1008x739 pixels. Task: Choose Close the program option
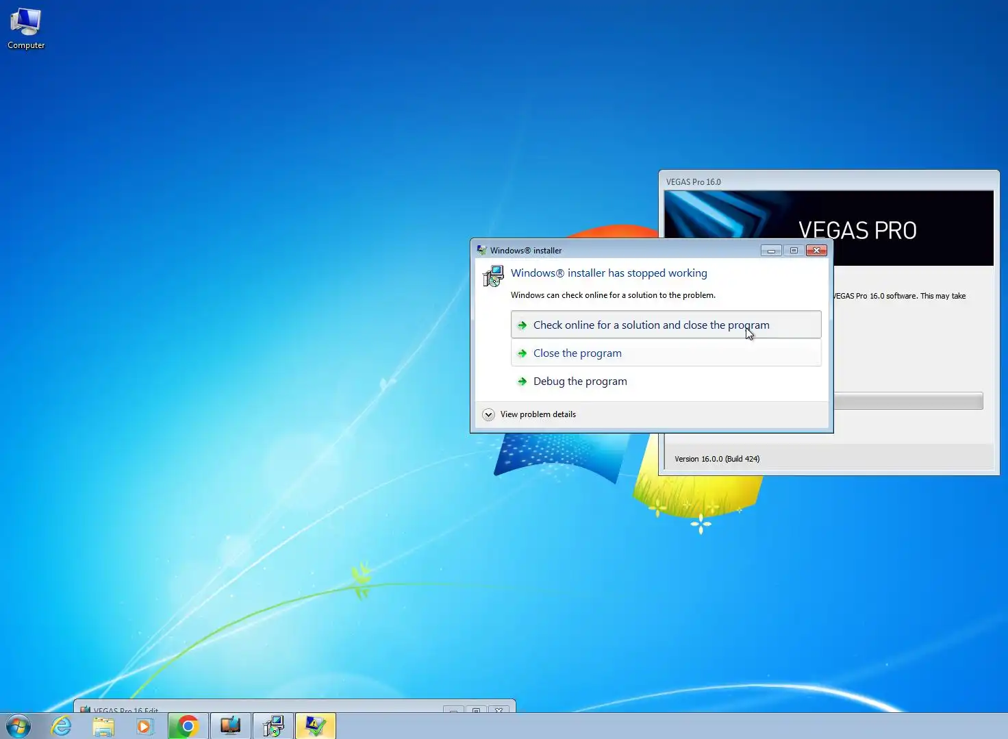tap(666, 353)
